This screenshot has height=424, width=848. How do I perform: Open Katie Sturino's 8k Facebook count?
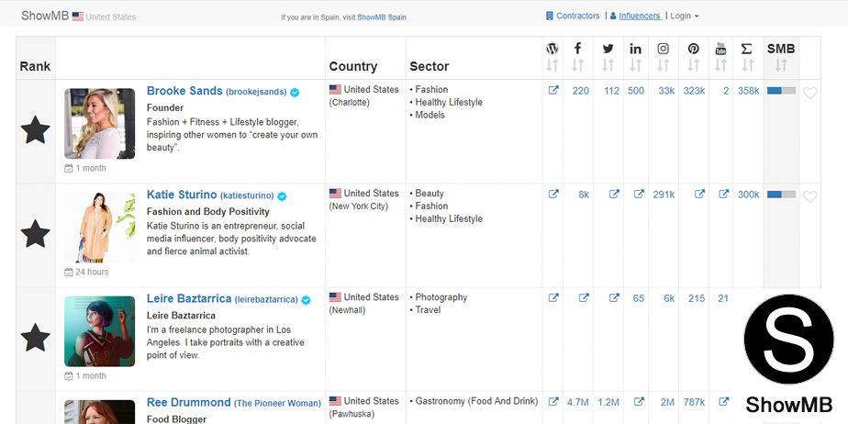[x=584, y=195]
